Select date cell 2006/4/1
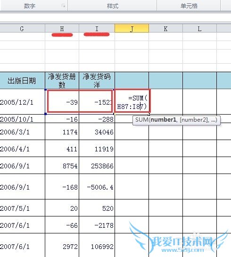The image size is (231, 257). (22, 149)
